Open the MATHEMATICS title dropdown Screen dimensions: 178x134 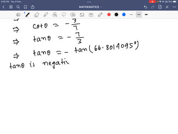click(90, 7)
